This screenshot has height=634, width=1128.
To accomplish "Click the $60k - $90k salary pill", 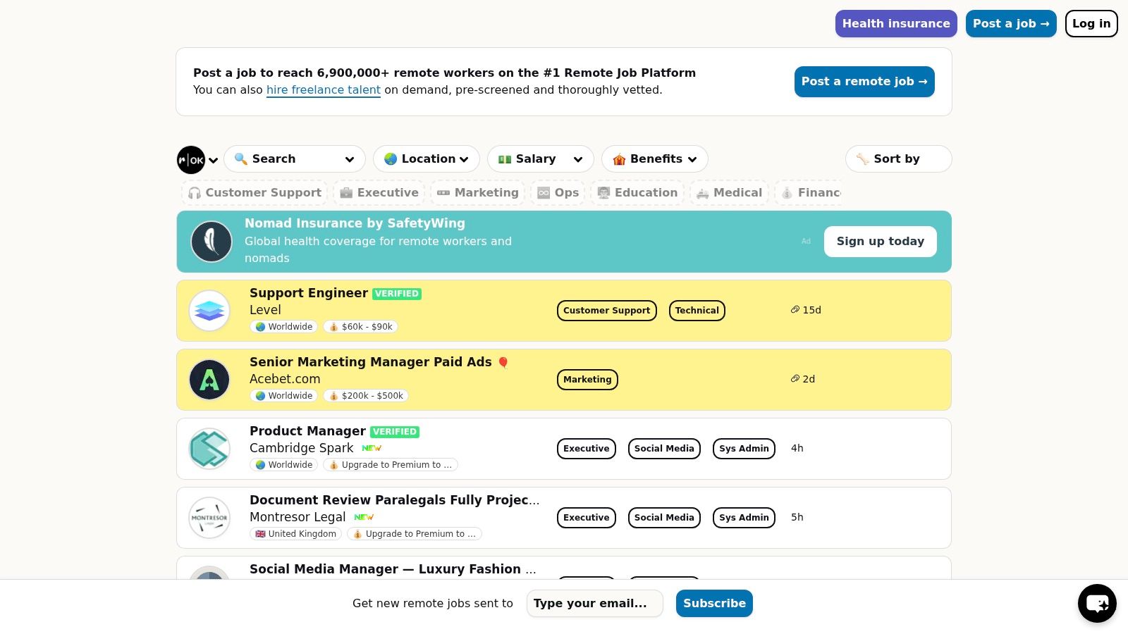I will point(360,327).
